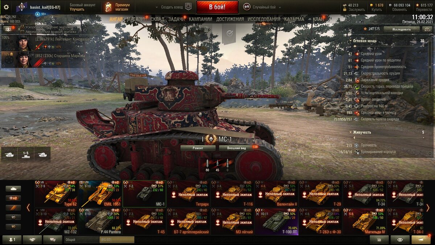Click the vehicle comparison scales icon

pyautogui.click(x=400, y=240)
